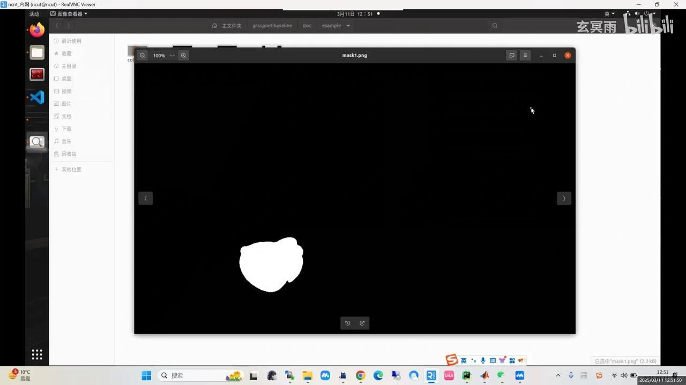Screen dimensions: 686x385
Task: Navigate to graspnet-baseline via the breadcrumb
Action: click(x=272, y=25)
